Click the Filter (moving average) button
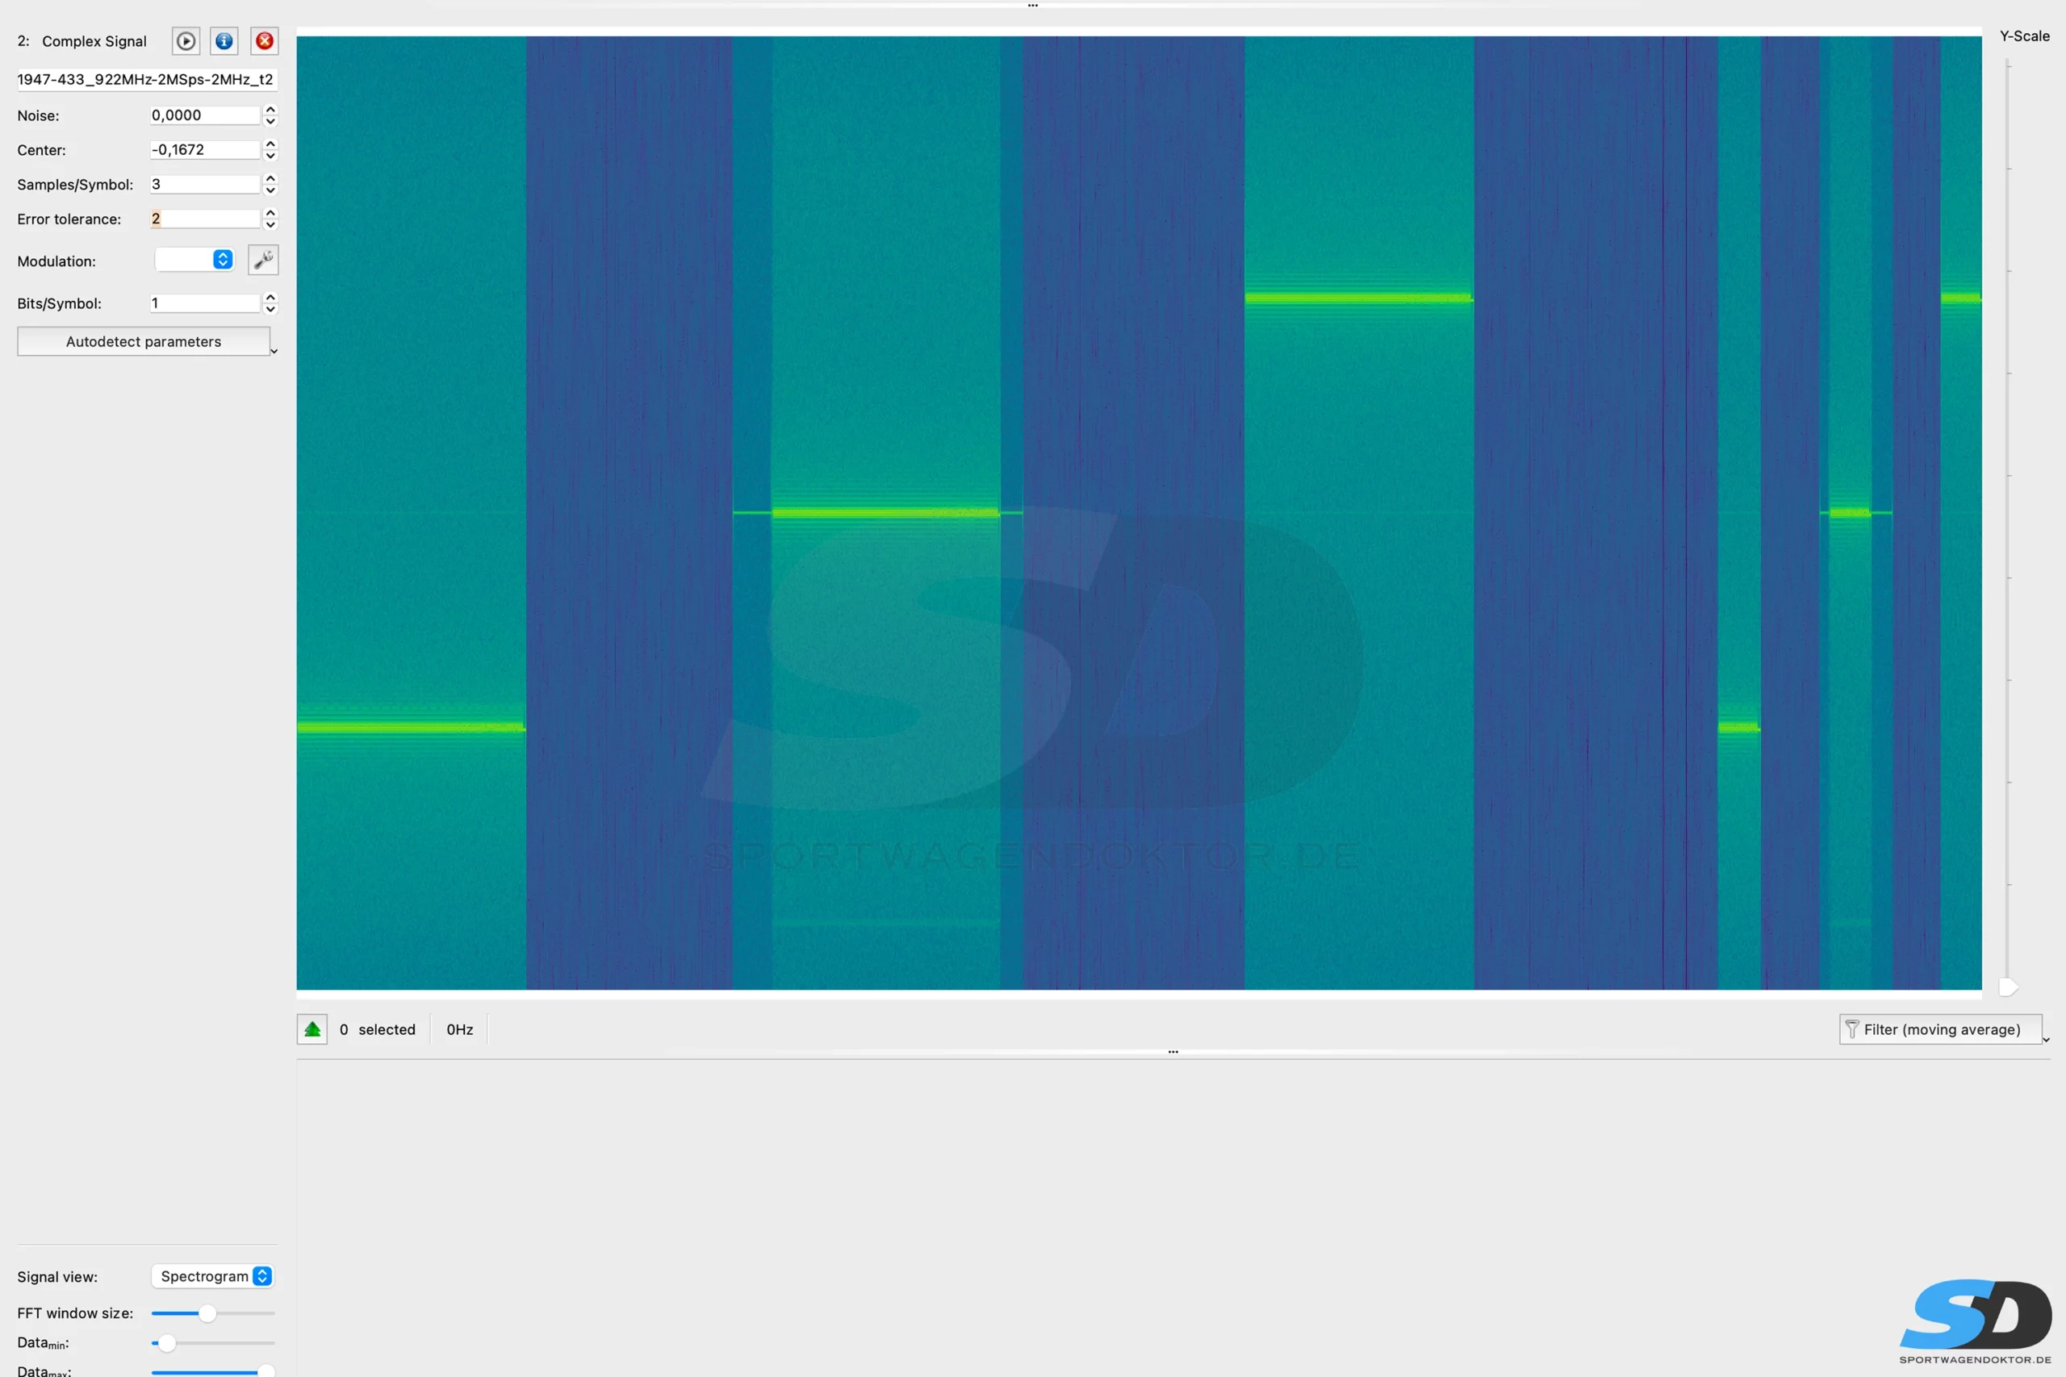The image size is (2066, 1377). point(1940,1029)
